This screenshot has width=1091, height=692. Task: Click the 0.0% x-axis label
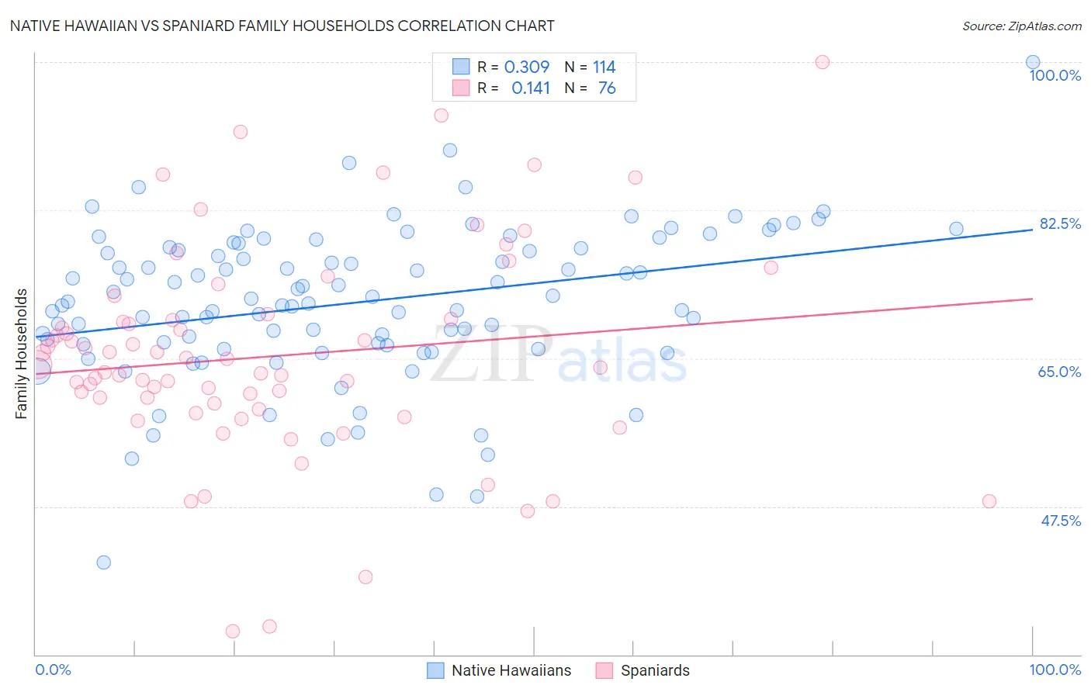[x=54, y=670]
